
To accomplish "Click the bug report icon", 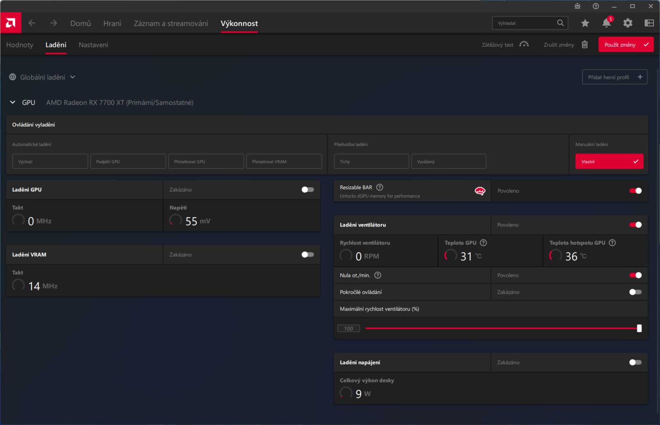I will click(x=577, y=6).
